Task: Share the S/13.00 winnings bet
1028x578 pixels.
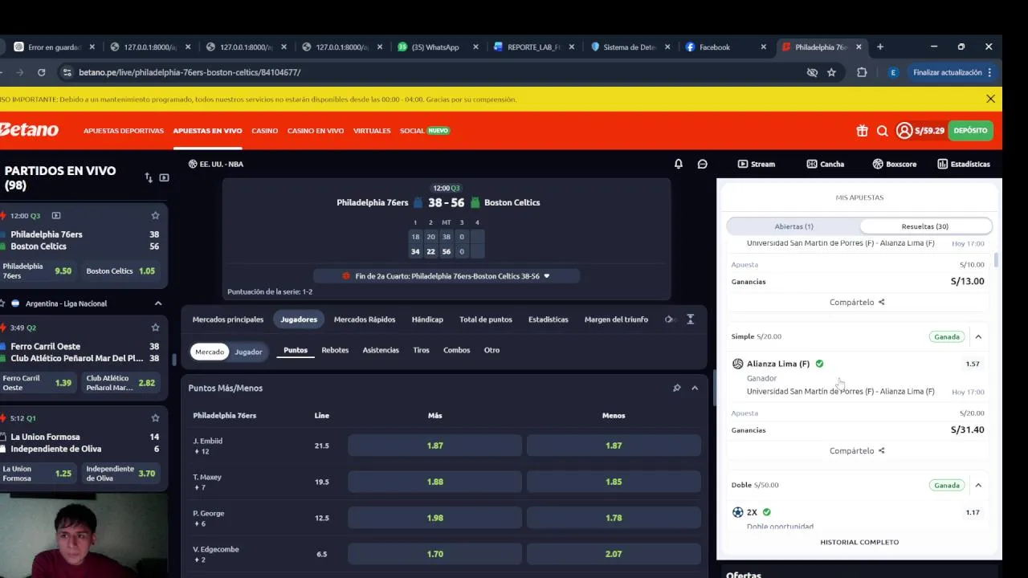Action: point(857,302)
